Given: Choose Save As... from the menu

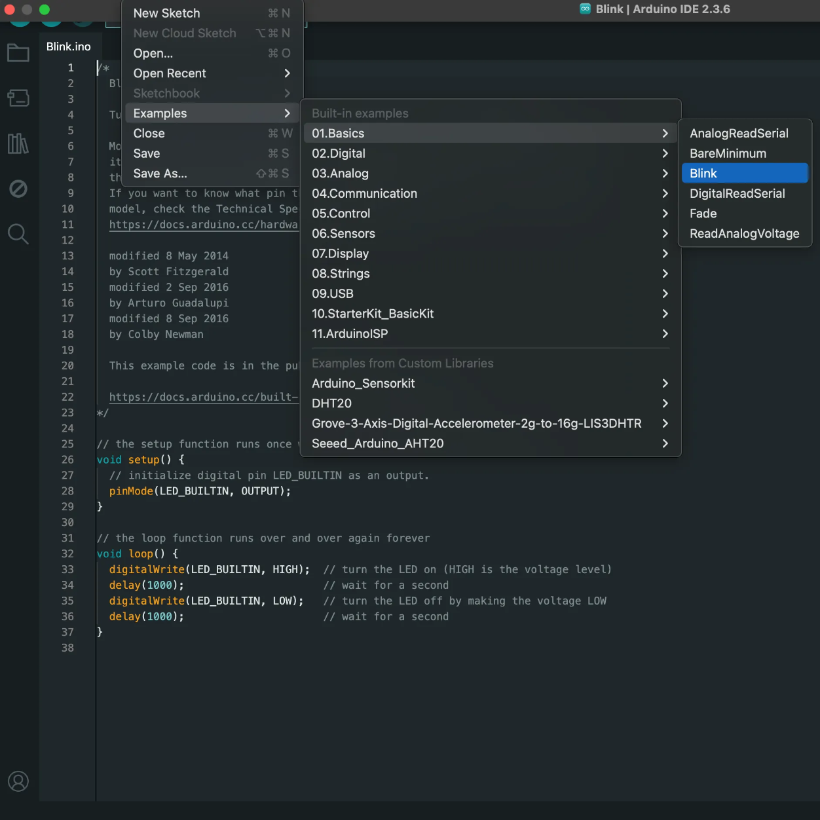Looking at the screenshot, I should point(160,174).
